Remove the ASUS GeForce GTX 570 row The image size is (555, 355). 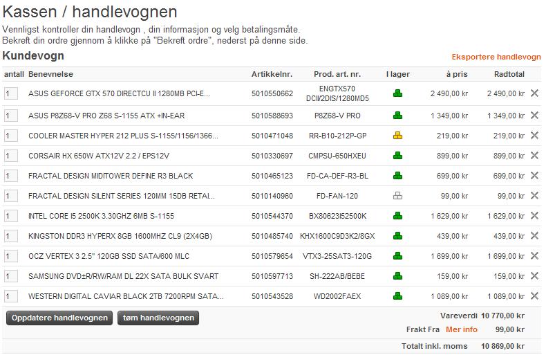pyautogui.click(x=534, y=93)
